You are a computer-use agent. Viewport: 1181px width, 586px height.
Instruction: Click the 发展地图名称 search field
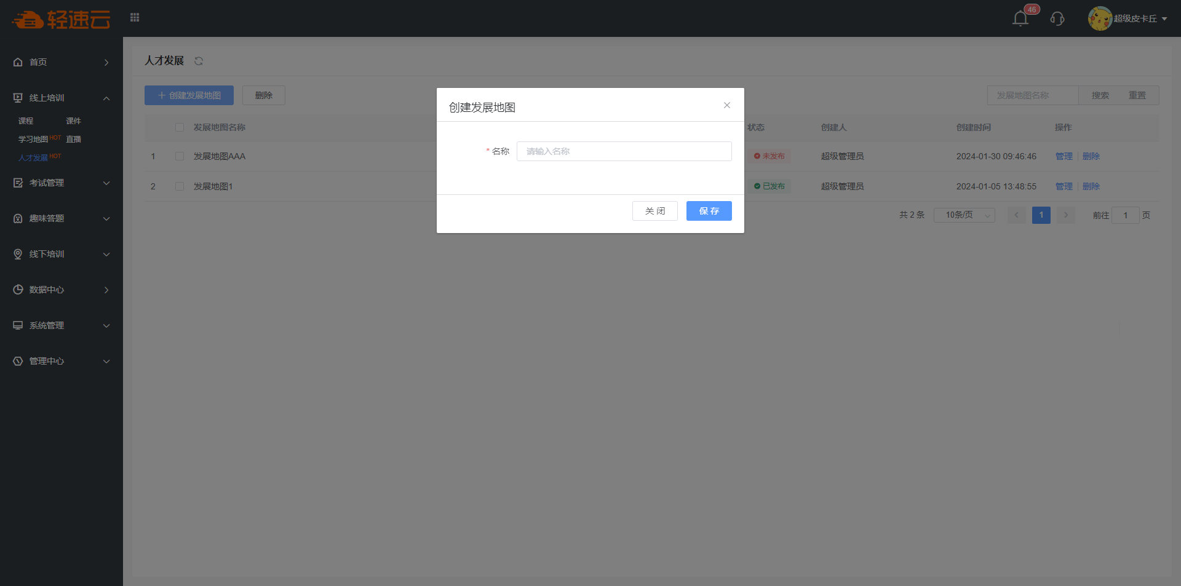point(1033,95)
